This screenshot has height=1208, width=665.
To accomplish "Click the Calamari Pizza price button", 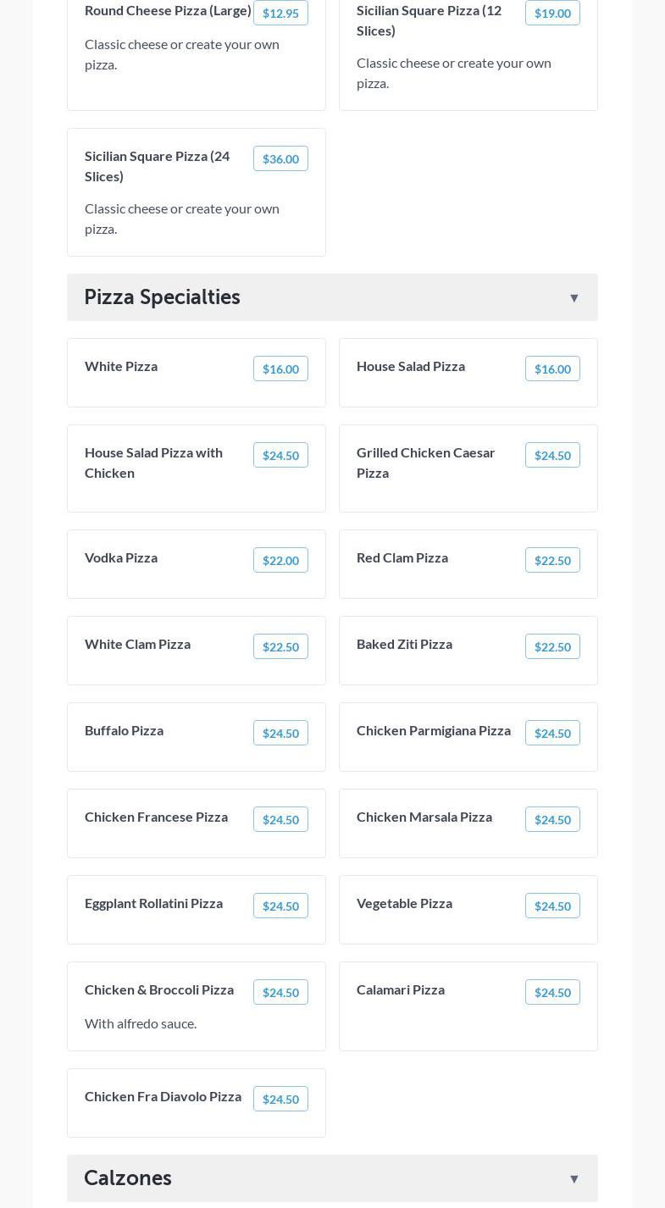I will (x=552, y=993).
